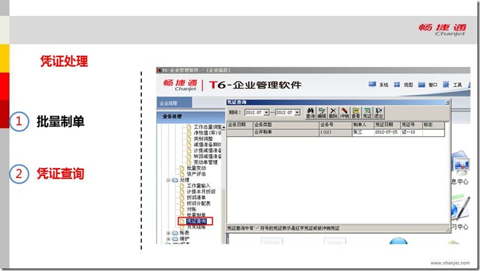Open the 工具 menu in T6 header
Screen dimensions: 480x271
coord(452,85)
